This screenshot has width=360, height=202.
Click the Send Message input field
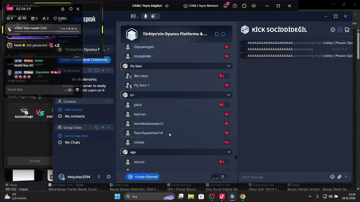(x=285, y=177)
